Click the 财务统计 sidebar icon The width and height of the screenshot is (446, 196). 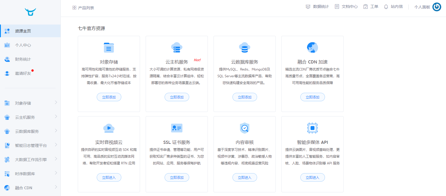(7, 59)
